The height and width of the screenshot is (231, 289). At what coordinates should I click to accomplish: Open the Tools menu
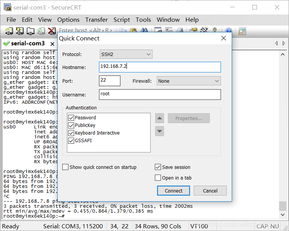(143, 20)
